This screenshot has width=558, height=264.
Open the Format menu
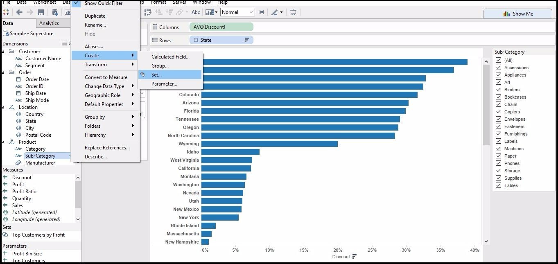tap(158, 2)
